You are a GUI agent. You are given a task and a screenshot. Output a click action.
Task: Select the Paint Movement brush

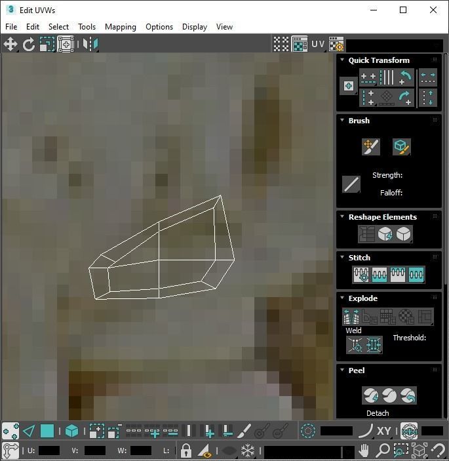pyautogui.click(x=371, y=147)
